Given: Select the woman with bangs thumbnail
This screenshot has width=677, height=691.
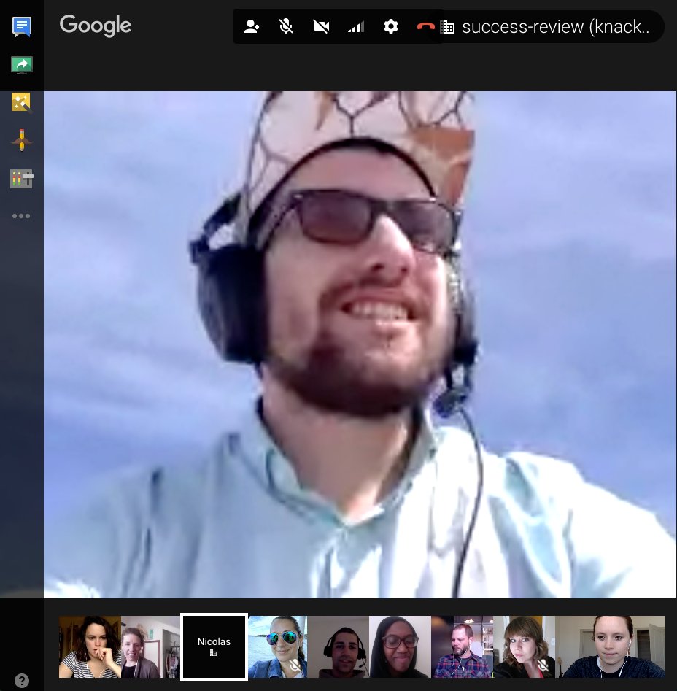Looking at the screenshot, I should [x=524, y=646].
